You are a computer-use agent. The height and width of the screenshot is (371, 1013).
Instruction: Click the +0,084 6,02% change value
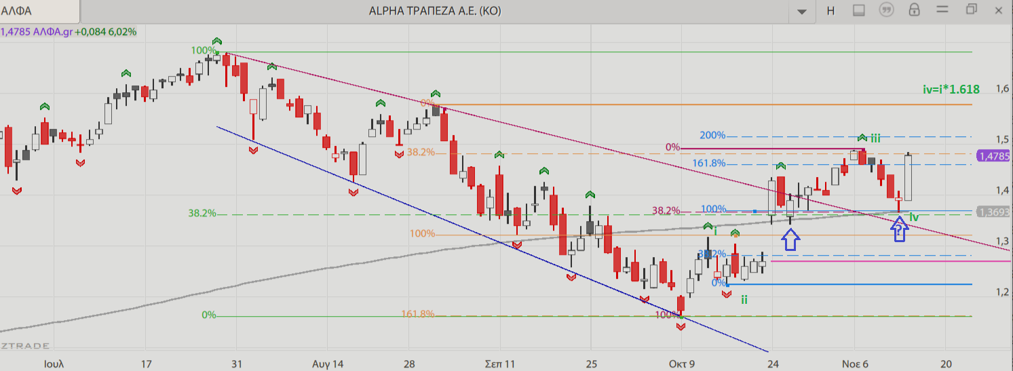[106, 31]
